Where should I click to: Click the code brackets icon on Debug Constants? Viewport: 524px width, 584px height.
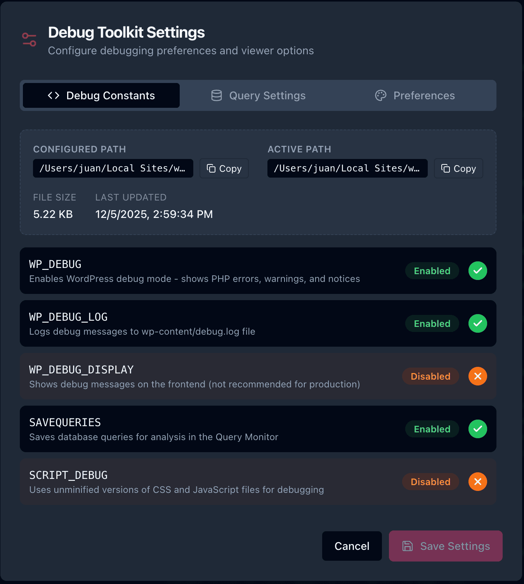54,95
